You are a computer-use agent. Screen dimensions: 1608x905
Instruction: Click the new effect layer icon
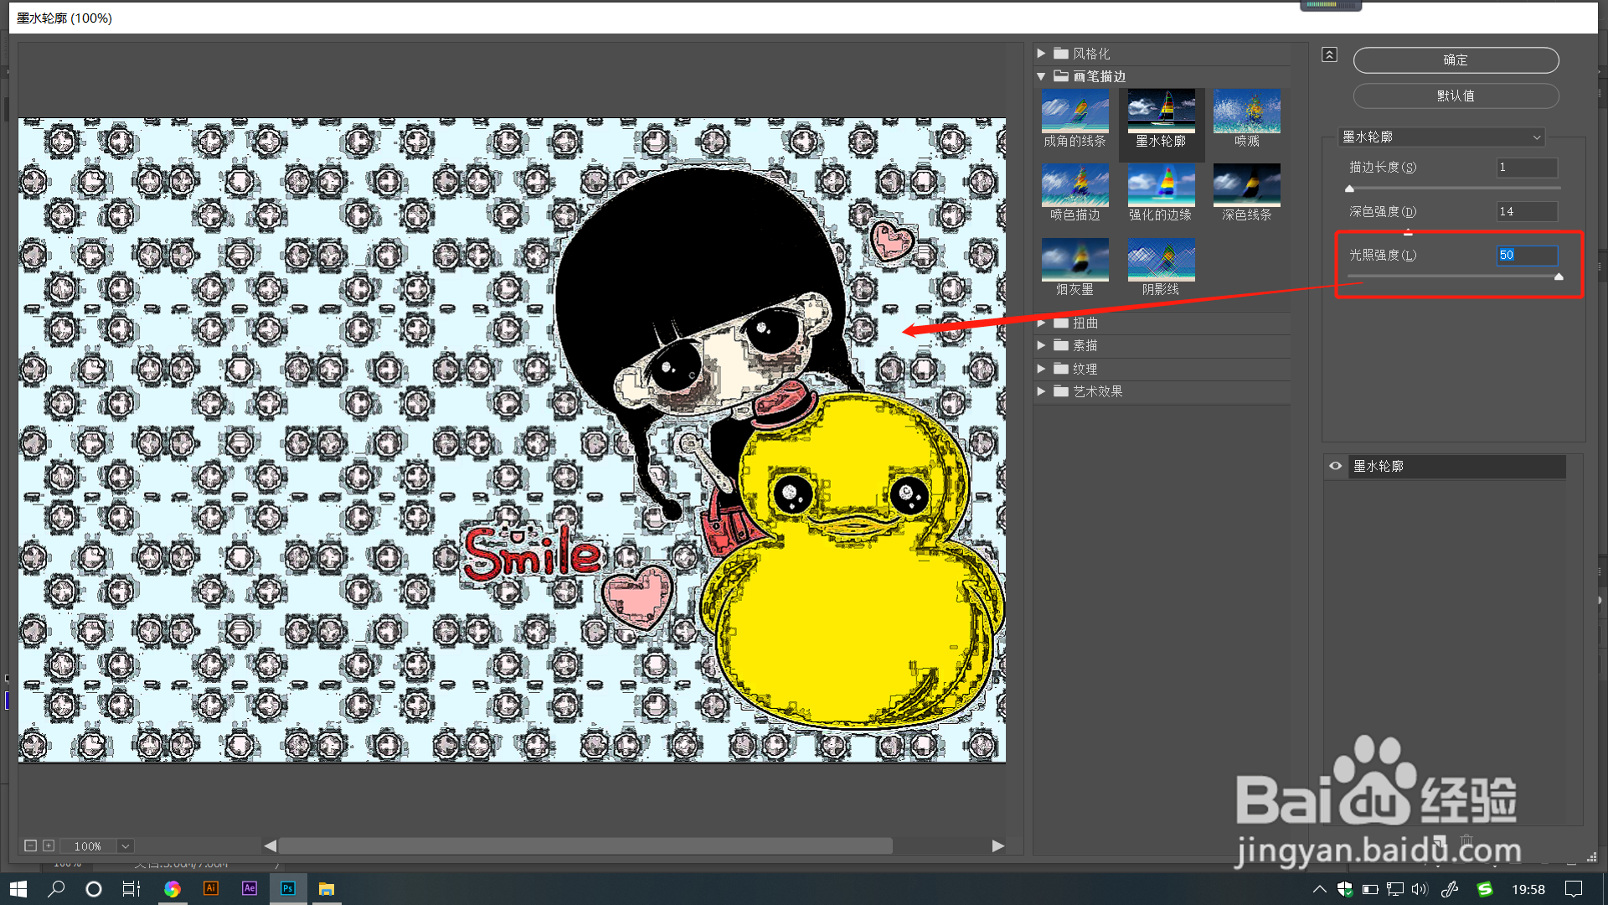point(1440,840)
